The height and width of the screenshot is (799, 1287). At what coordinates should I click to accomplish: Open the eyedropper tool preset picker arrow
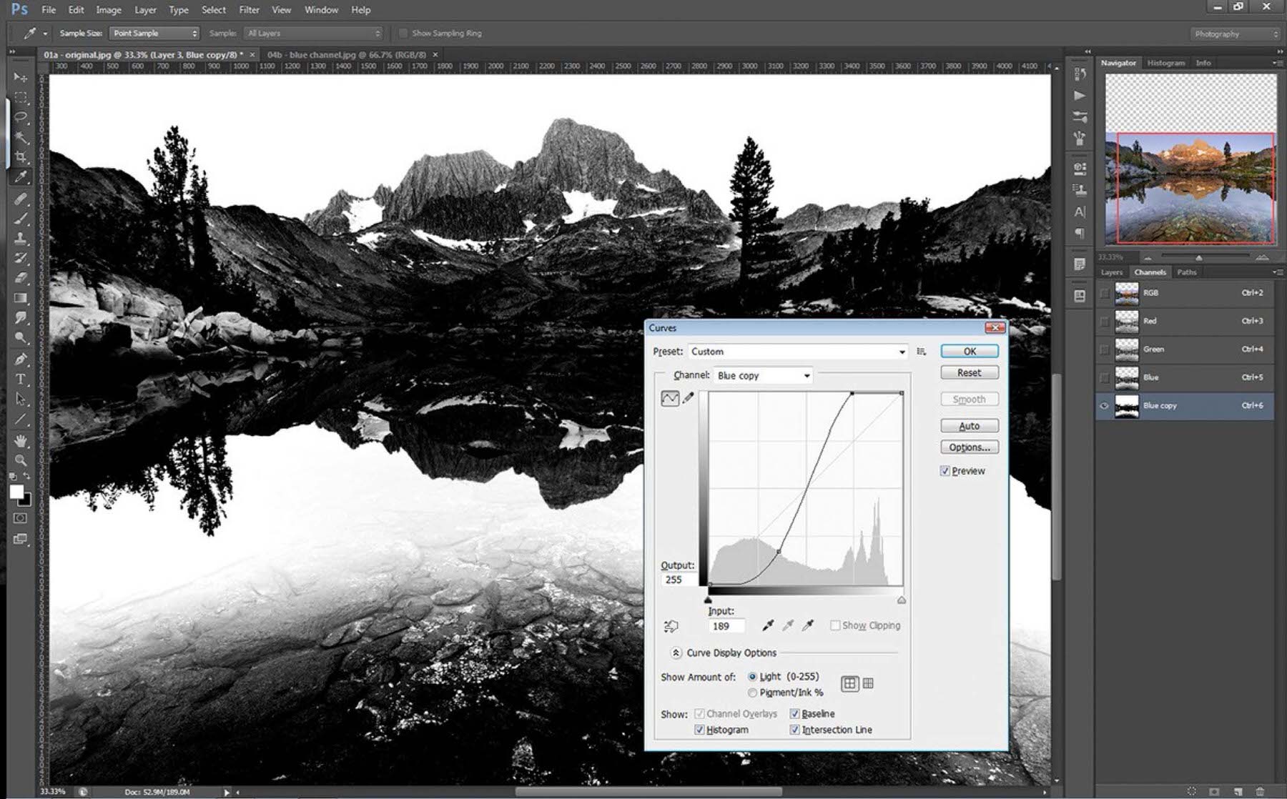[x=45, y=34]
